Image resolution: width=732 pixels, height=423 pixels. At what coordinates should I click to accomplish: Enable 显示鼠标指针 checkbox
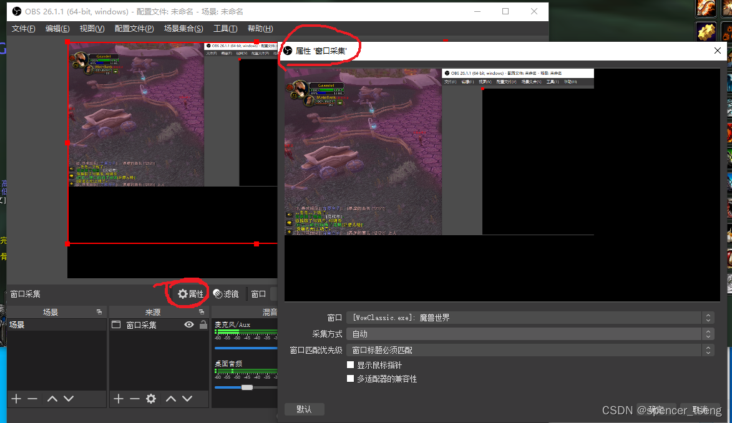click(351, 364)
